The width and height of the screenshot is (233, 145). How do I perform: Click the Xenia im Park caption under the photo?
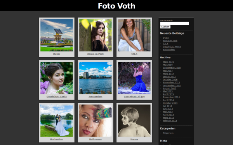96,54
